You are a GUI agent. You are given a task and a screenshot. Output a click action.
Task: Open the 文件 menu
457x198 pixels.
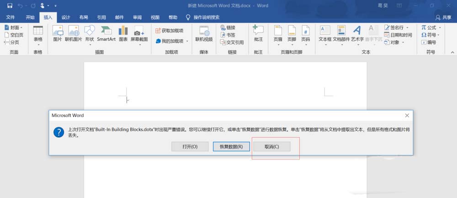click(x=11, y=17)
